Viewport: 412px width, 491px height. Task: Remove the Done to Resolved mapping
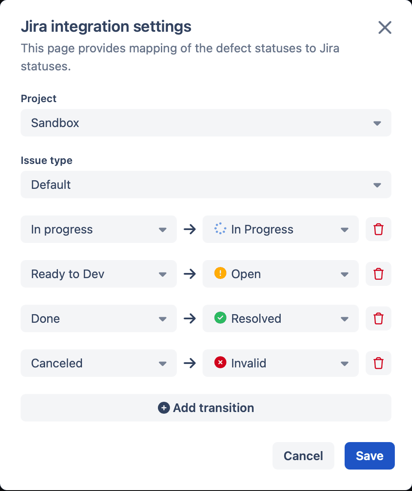[378, 318]
